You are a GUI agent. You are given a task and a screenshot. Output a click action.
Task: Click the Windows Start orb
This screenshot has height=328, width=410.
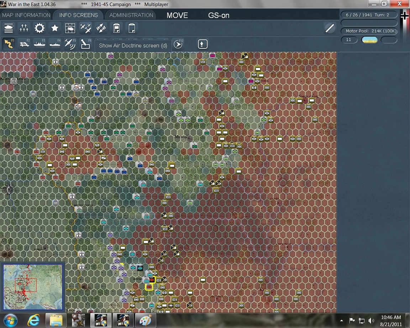10,321
